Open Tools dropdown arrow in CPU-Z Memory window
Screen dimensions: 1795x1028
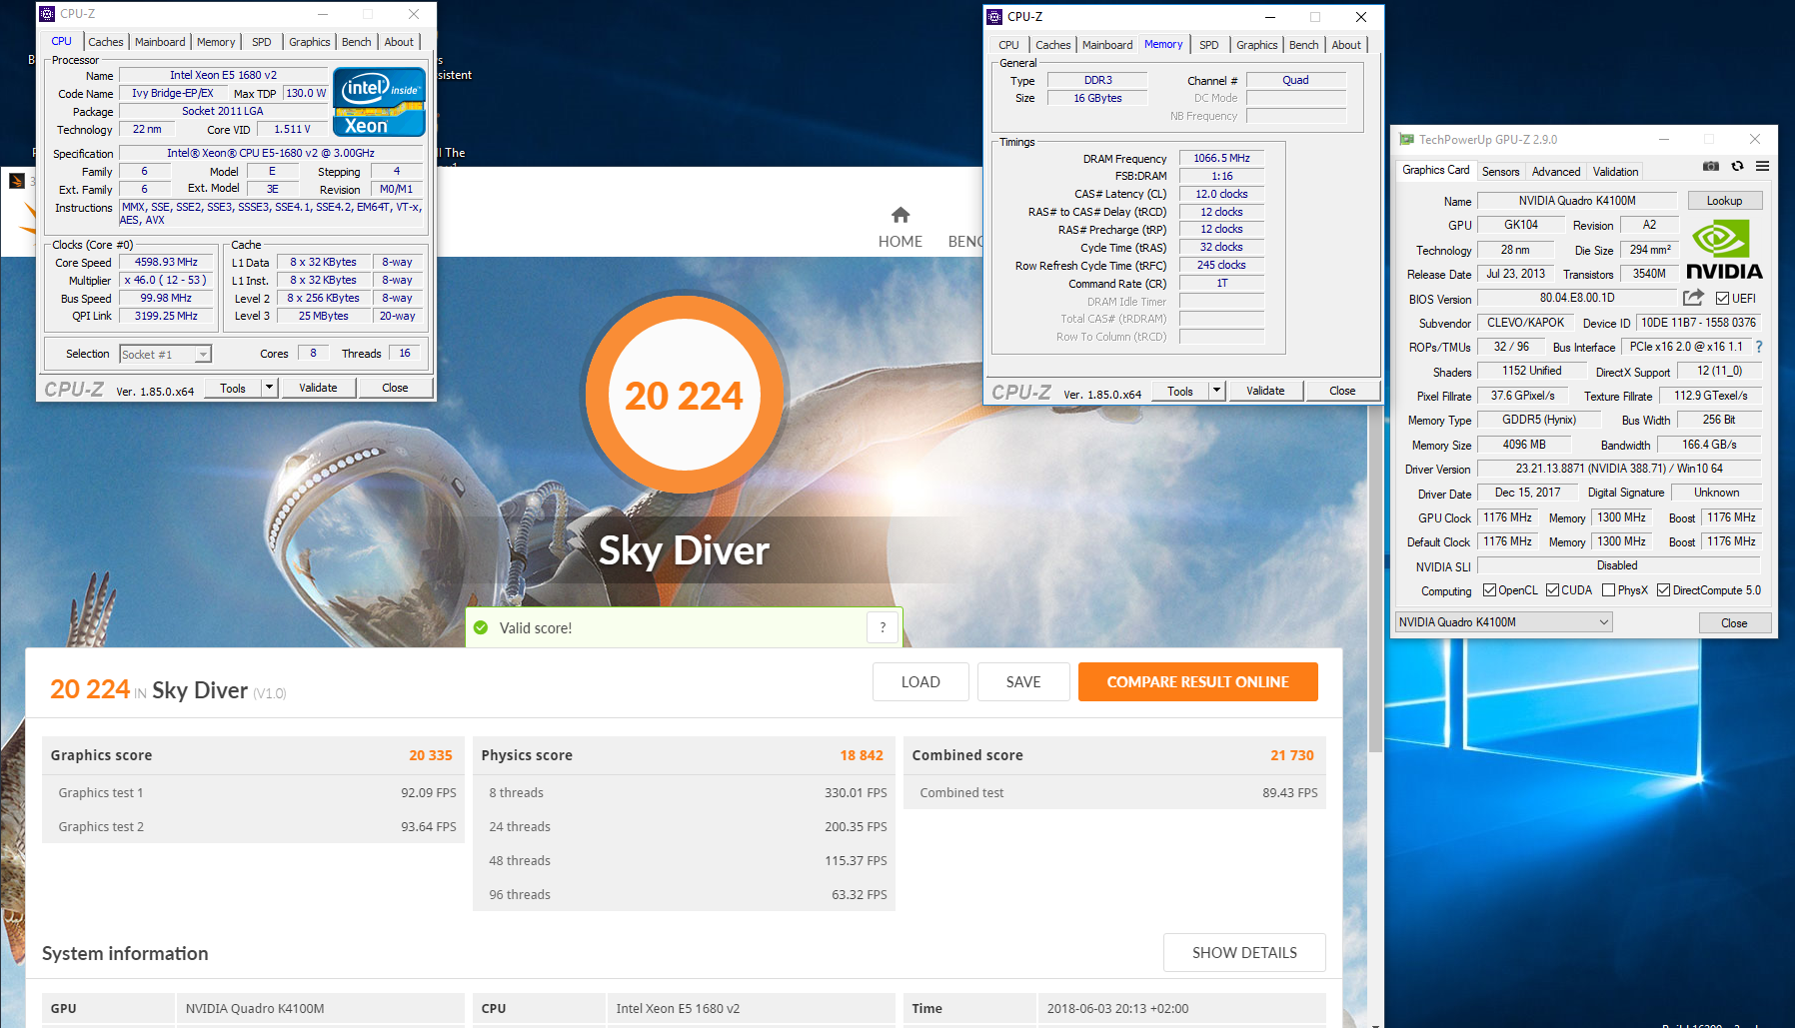pyautogui.click(x=1216, y=391)
